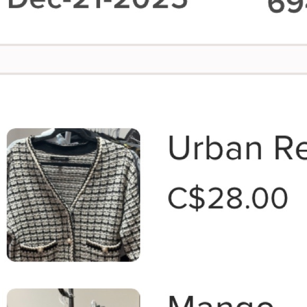Click the left pocket pearl button on cardigan
This screenshot has height=307, width=307.
(40, 249)
